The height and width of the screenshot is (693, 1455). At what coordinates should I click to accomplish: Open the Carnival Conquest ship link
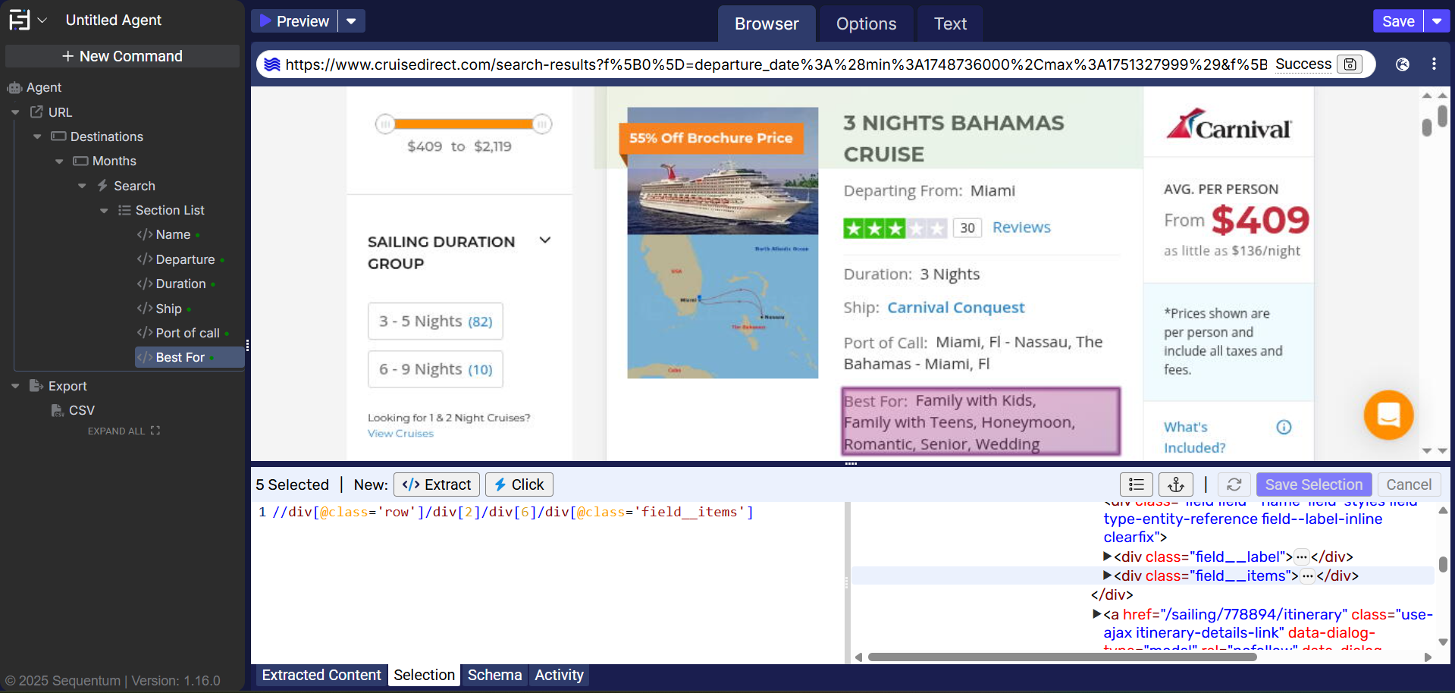955,308
